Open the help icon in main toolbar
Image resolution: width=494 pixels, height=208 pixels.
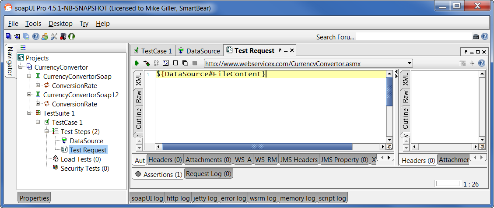pyautogui.click(x=35, y=36)
